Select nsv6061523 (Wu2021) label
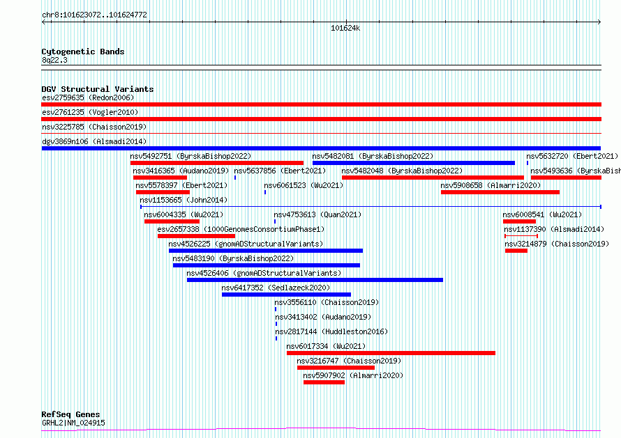Viewport: 621px width, 438px height. tap(304, 185)
